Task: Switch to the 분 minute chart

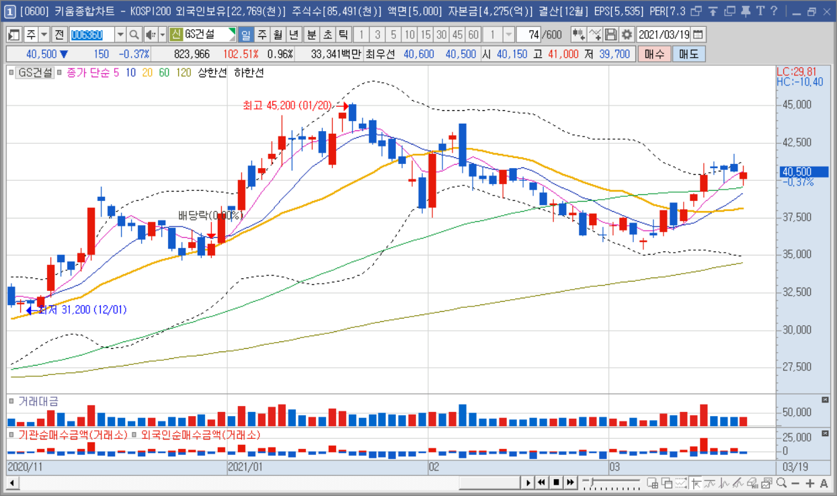Action: tap(312, 34)
